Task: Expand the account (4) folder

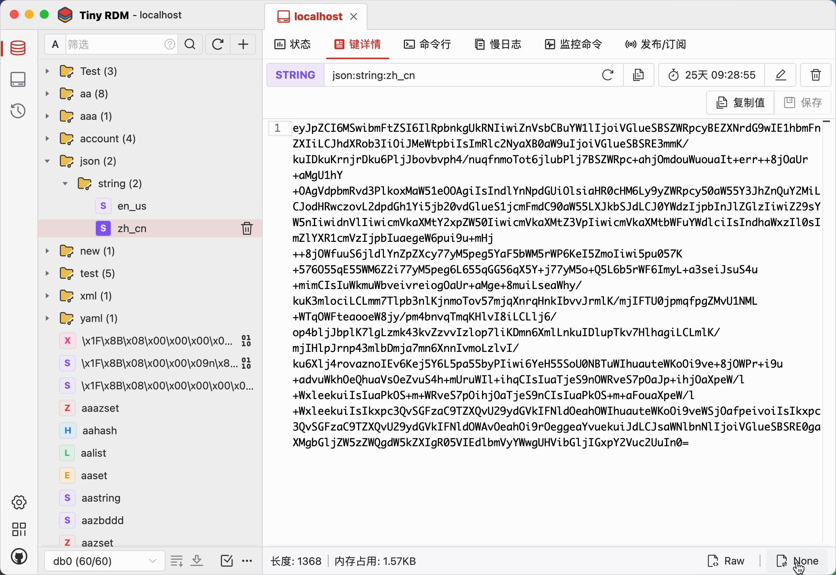Action: [47, 139]
